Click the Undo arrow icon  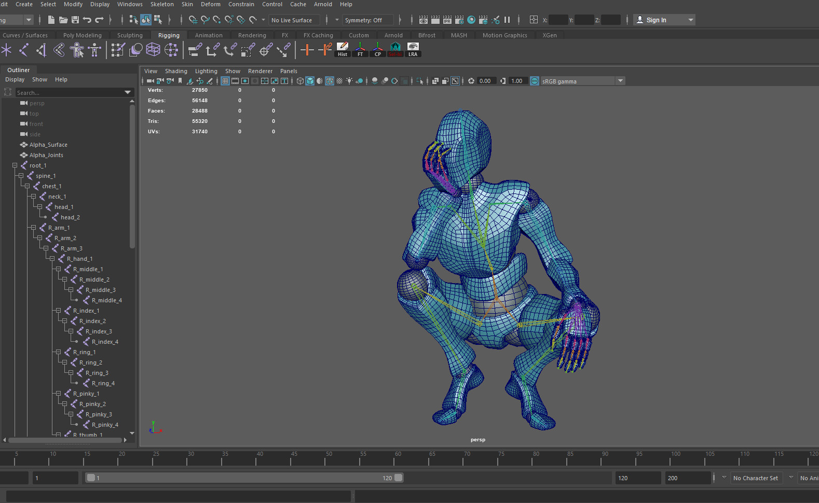pos(87,20)
